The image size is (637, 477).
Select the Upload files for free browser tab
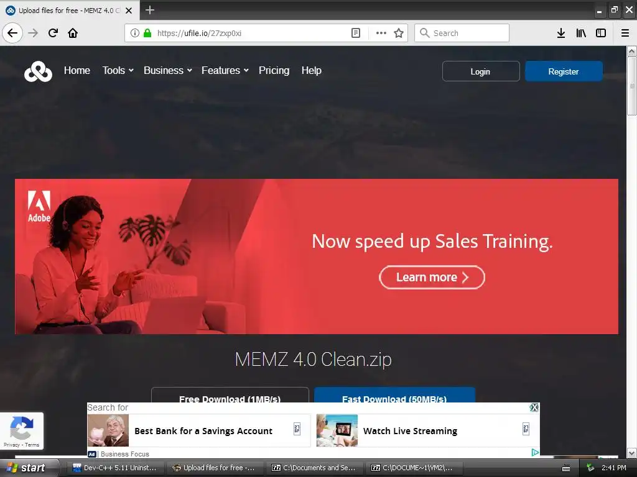(69, 11)
